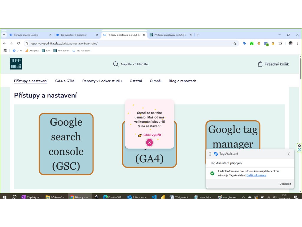Click the Google search console (GSC) tile
The width and height of the screenshot is (302, 227).
(66, 144)
